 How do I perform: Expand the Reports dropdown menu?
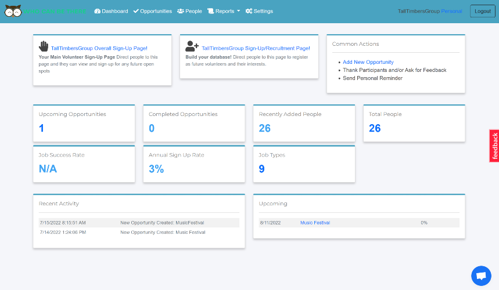[224, 11]
